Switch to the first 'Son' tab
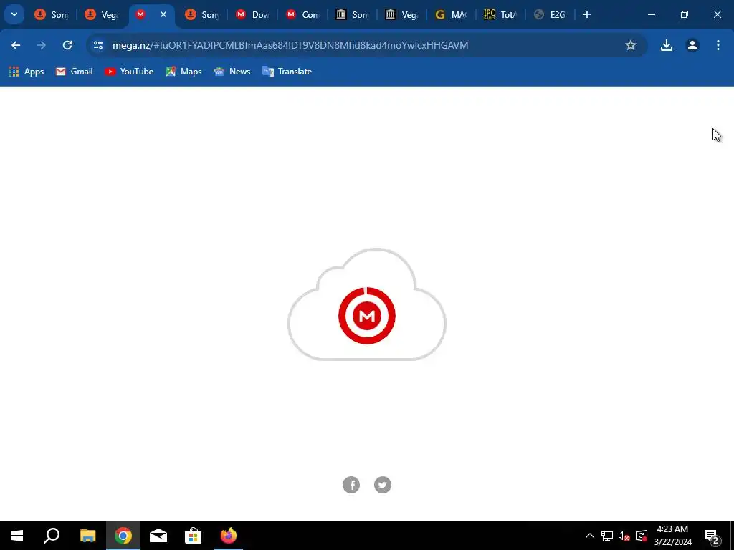This screenshot has height=550, width=734. tap(51, 15)
